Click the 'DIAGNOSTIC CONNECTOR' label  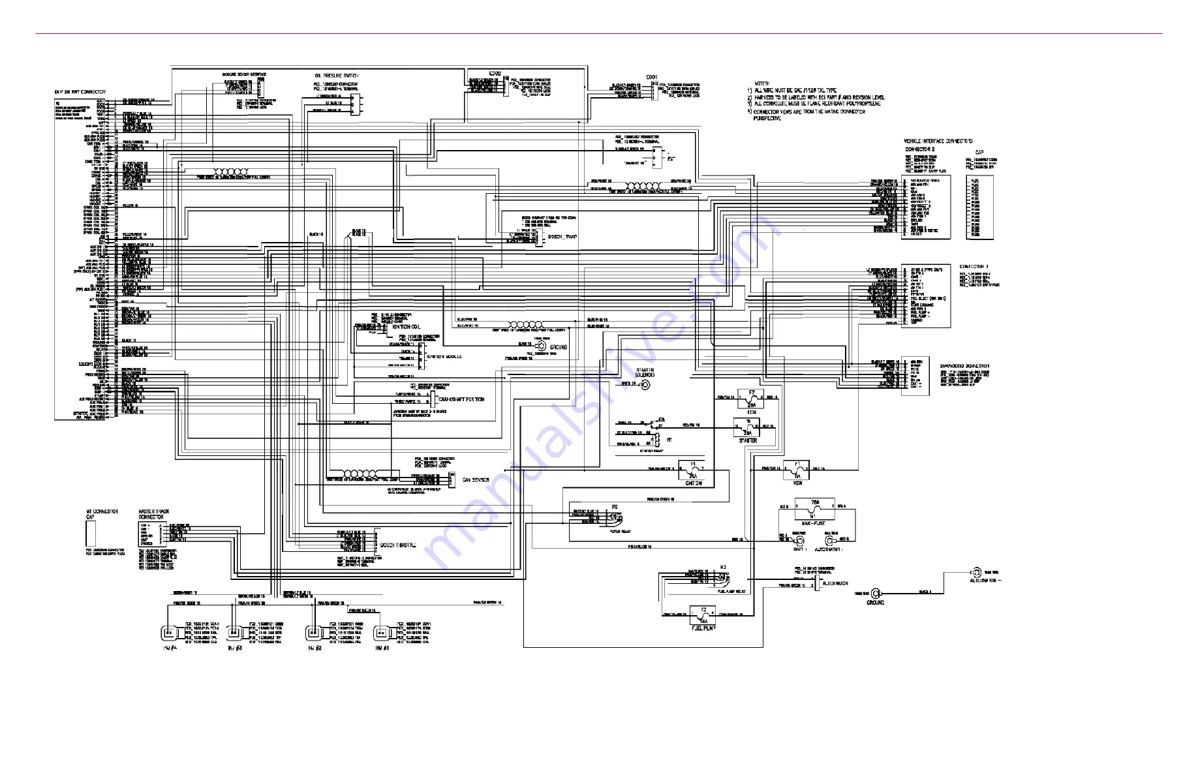click(965, 366)
